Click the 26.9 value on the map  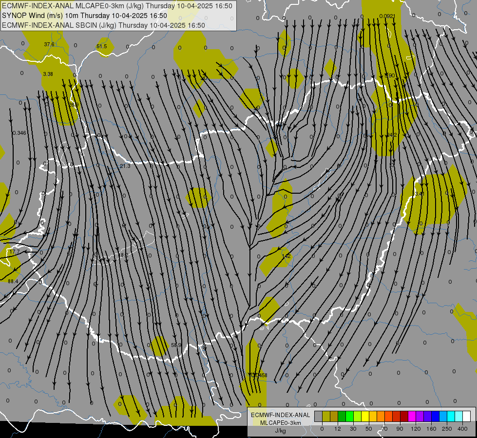pos(73,105)
